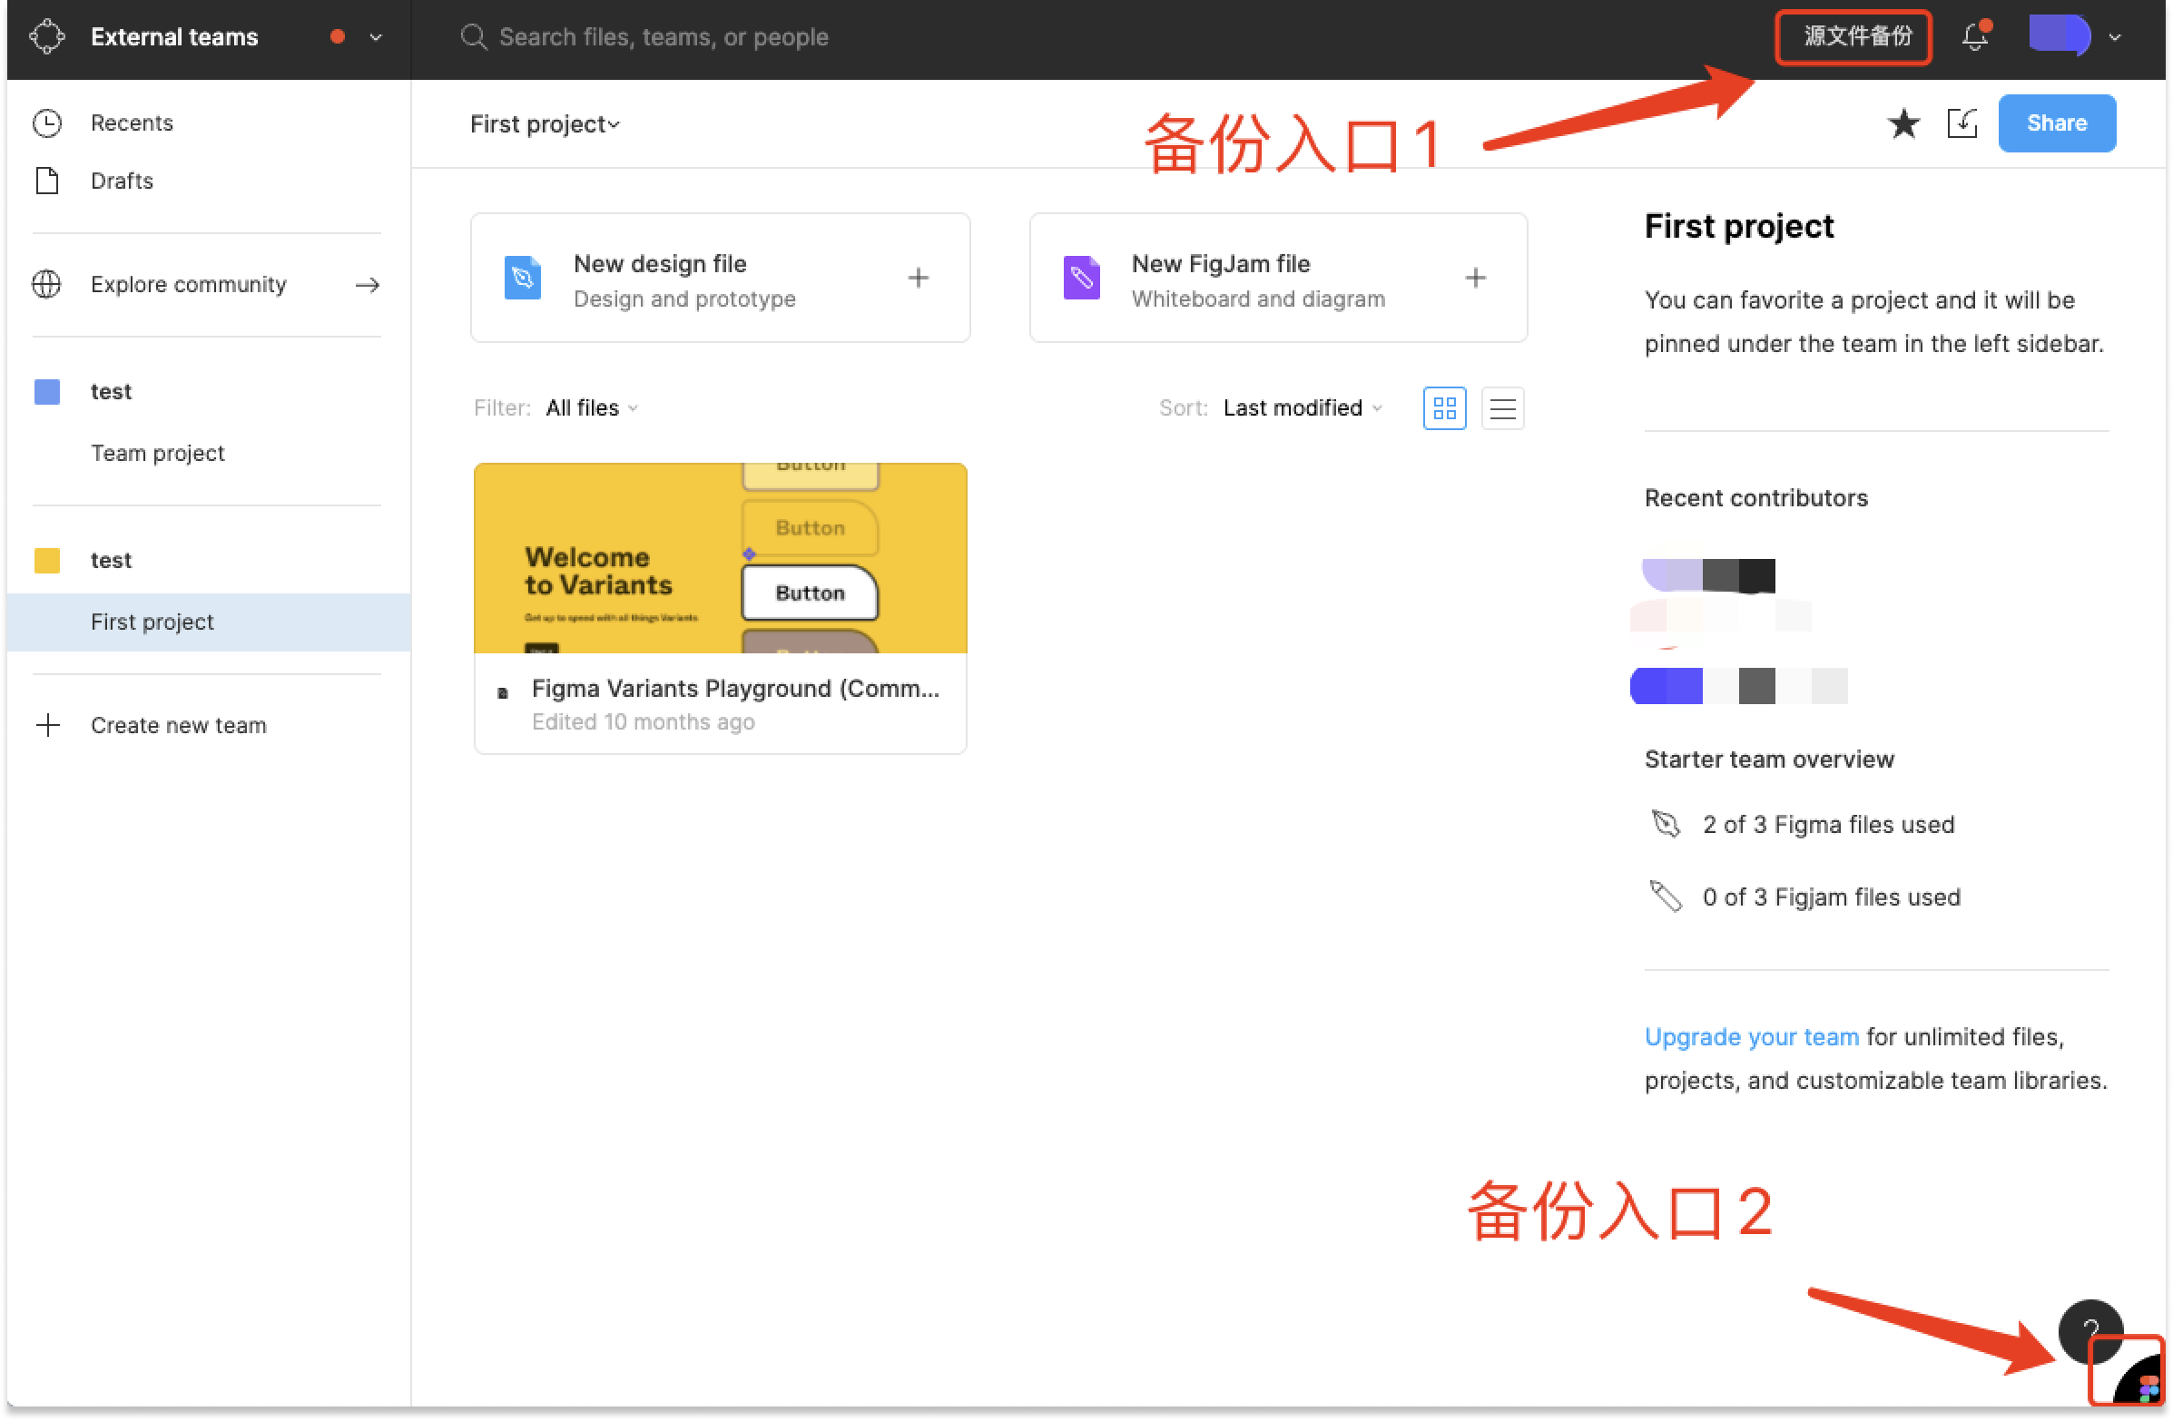The height and width of the screenshot is (1421, 2173).
Task: Select the yellow test team swatch
Action: (x=46, y=561)
